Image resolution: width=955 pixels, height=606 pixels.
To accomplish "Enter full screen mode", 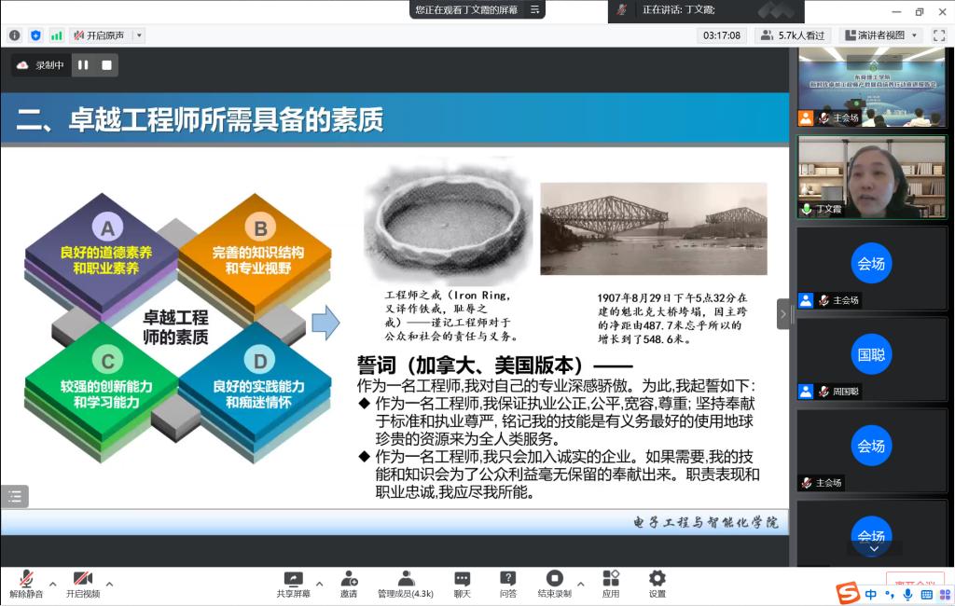I will 937,35.
